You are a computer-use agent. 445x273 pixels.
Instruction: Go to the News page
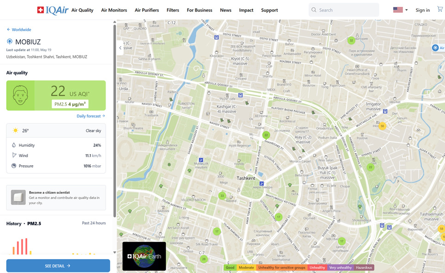point(226,10)
